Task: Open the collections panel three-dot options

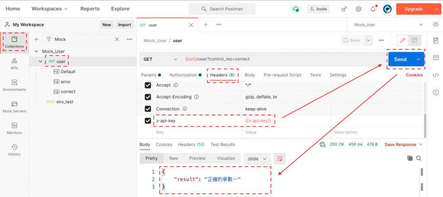Action: tap(130, 39)
